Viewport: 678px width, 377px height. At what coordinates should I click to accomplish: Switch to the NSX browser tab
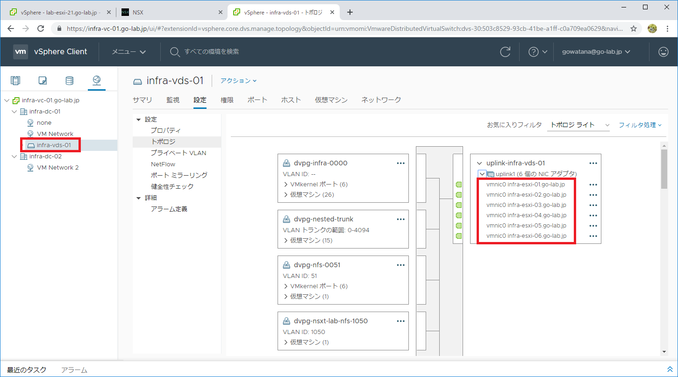click(x=171, y=12)
